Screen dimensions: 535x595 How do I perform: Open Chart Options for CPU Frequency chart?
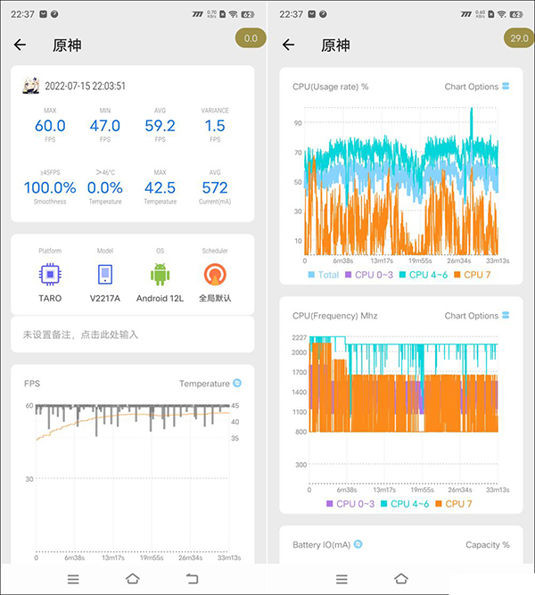477,316
